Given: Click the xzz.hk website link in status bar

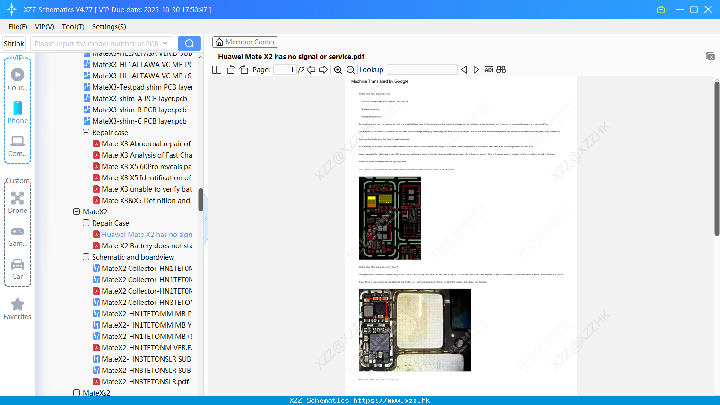Looking at the screenshot, I should pyautogui.click(x=391, y=400).
